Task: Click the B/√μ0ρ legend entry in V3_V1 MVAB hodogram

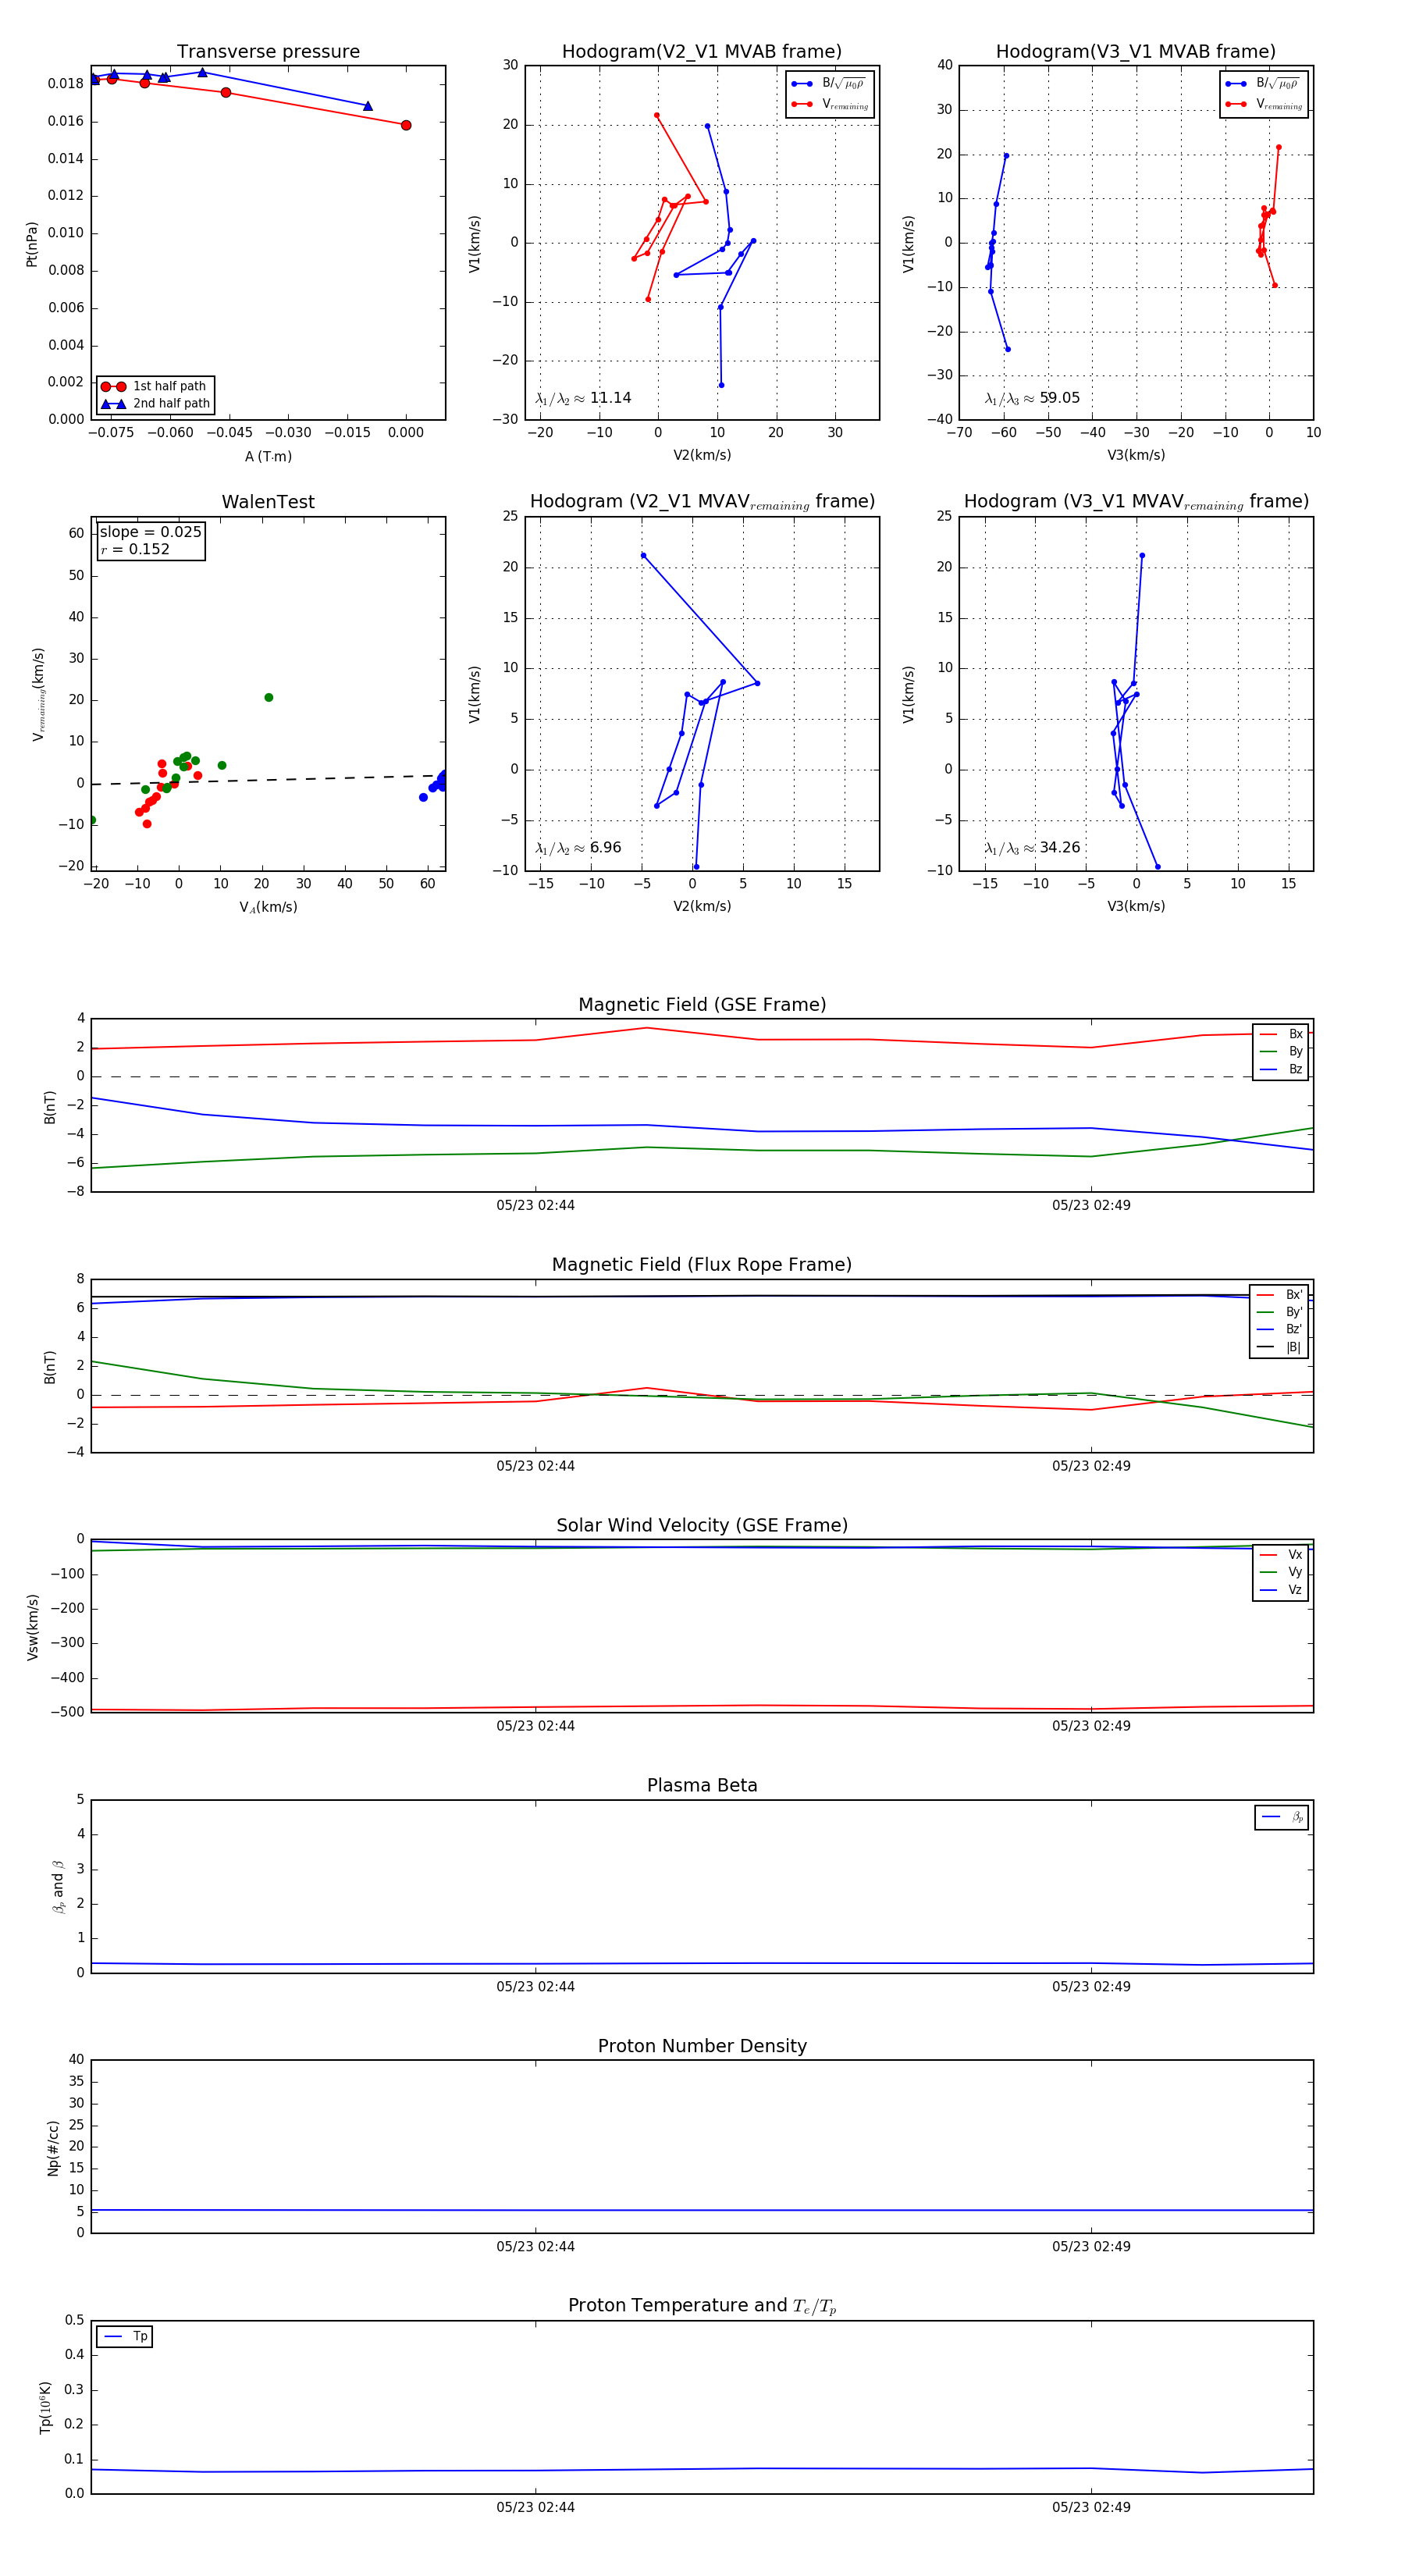Action: click(x=1263, y=83)
